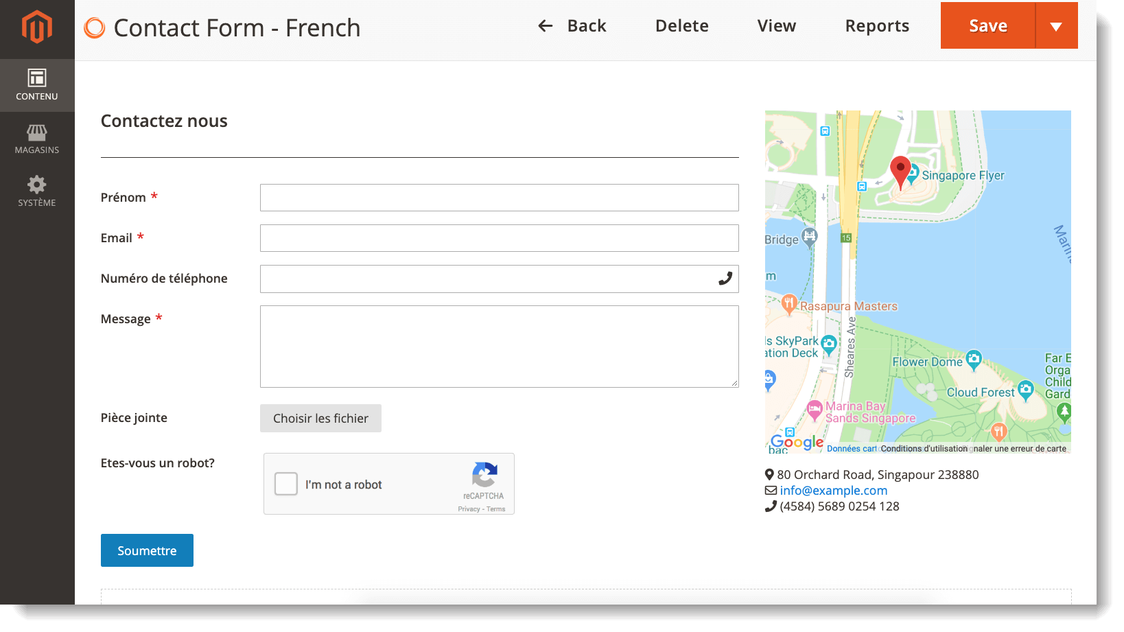The height and width of the screenshot is (632, 1124).
Task: Click inside the Message text area
Action: (x=499, y=346)
